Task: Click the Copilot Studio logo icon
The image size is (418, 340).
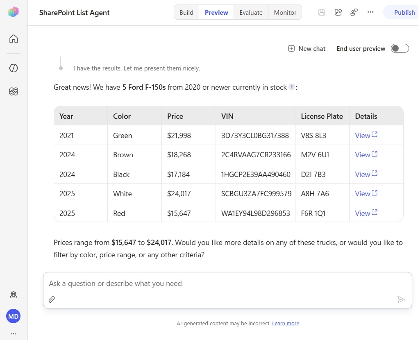Action: [14, 12]
